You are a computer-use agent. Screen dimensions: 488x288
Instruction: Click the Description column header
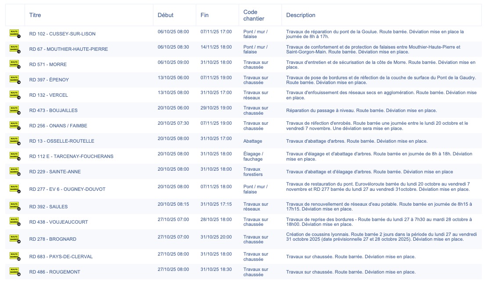[301, 15]
